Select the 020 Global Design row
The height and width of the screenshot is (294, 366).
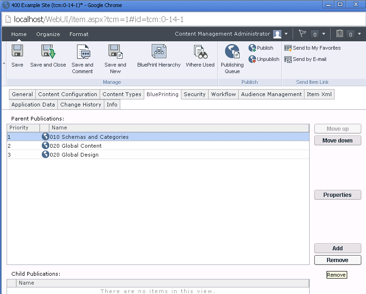click(158, 154)
